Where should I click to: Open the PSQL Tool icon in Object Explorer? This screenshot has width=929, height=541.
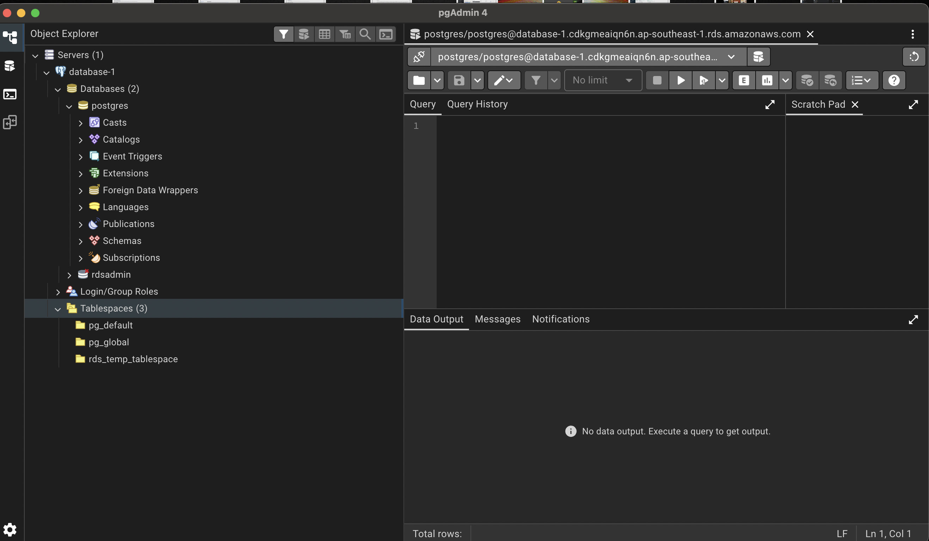[x=386, y=34]
